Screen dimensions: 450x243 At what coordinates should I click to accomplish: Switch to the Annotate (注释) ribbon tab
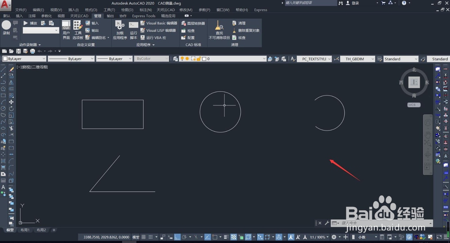pos(32,16)
